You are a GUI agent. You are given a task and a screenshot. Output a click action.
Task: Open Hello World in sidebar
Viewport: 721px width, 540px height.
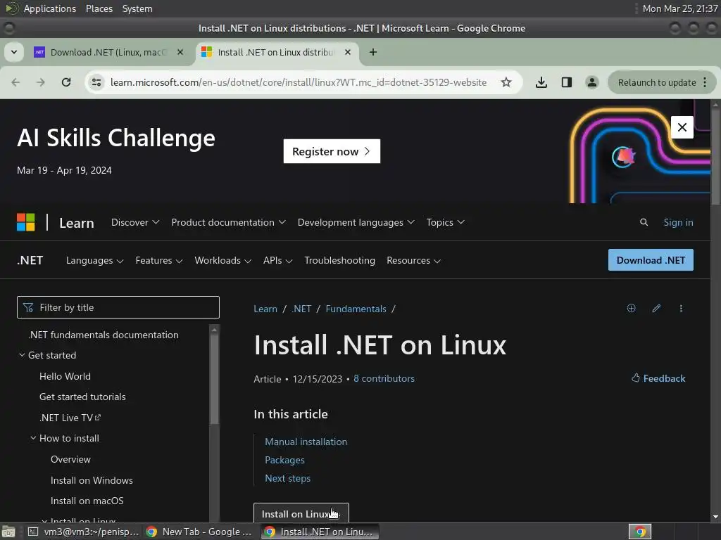[65, 376]
